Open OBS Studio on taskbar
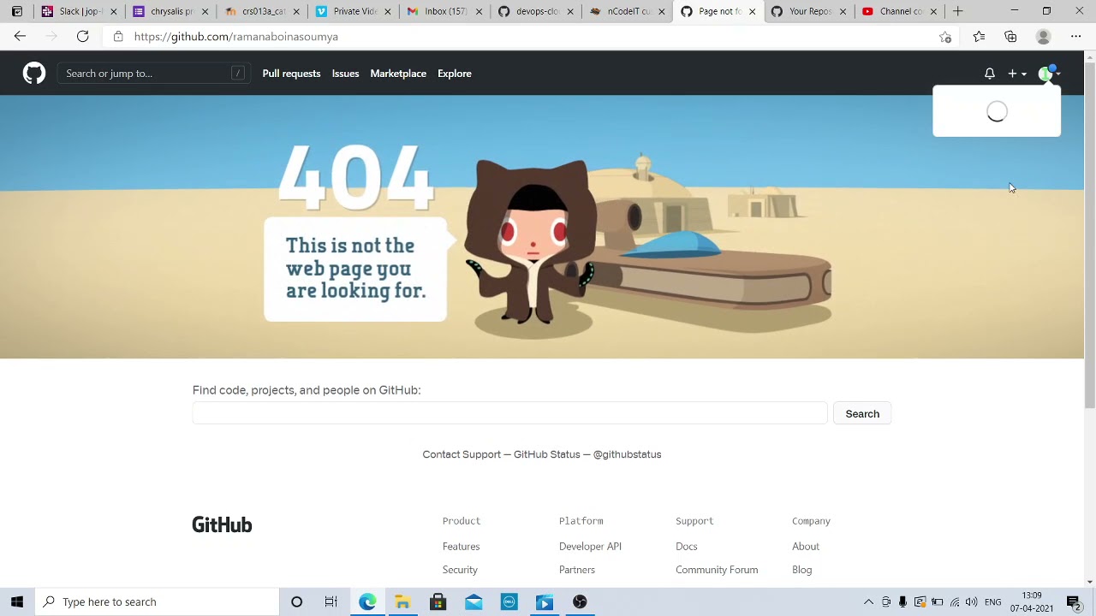This screenshot has width=1096, height=616. pos(580,602)
